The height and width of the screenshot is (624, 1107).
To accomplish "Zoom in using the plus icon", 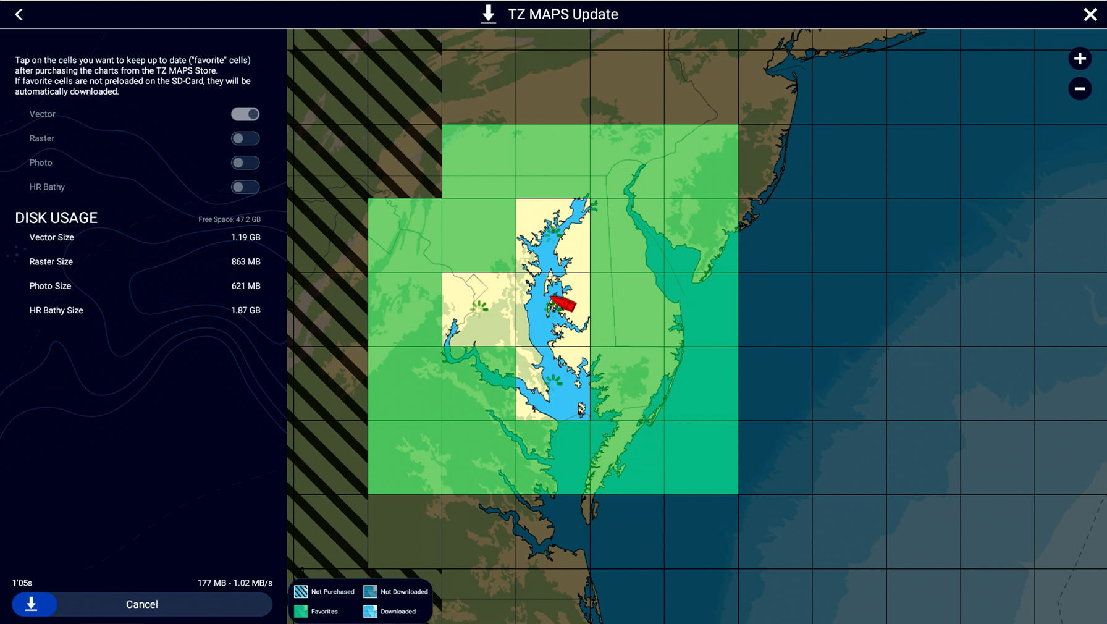I will coord(1080,59).
